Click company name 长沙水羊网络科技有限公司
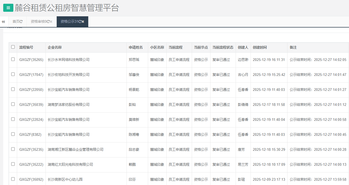The height and width of the screenshot is (185, 349). [x=68, y=60]
